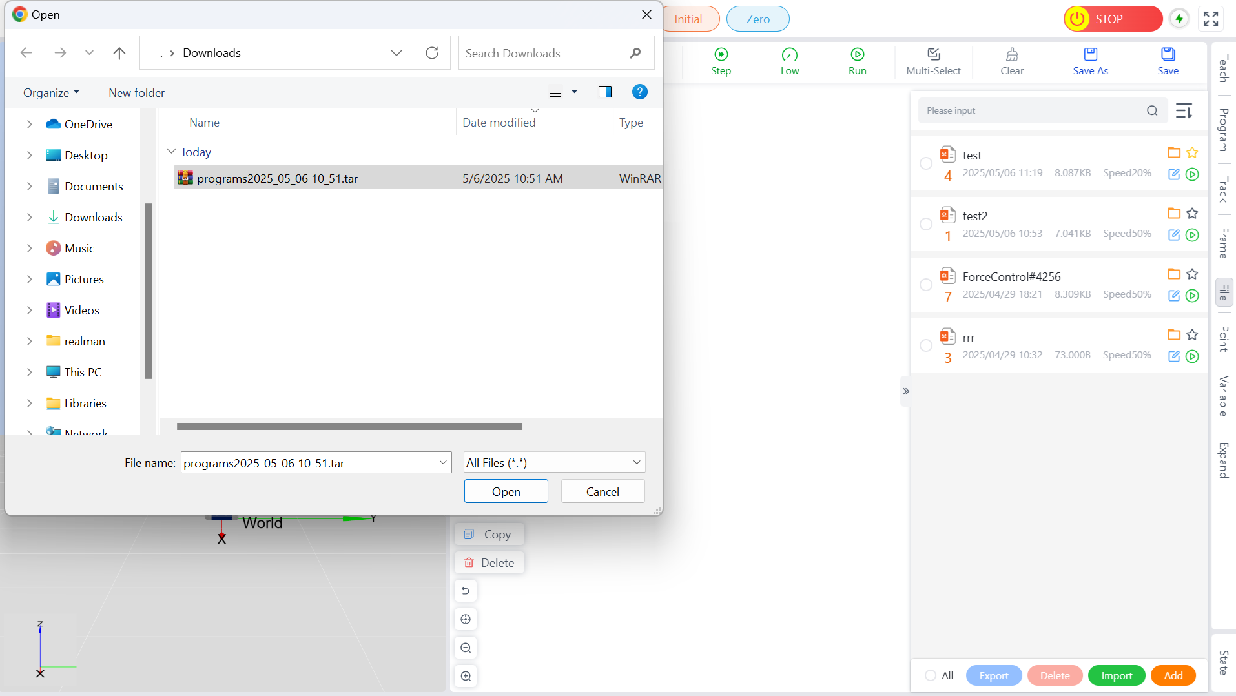1236x696 pixels.
Task: Switch to the Teach side tab
Action: 1223,68
